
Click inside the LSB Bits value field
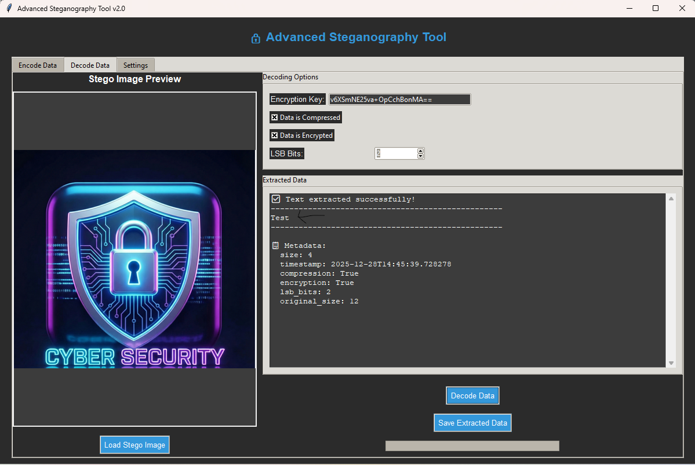pos(395,153)
